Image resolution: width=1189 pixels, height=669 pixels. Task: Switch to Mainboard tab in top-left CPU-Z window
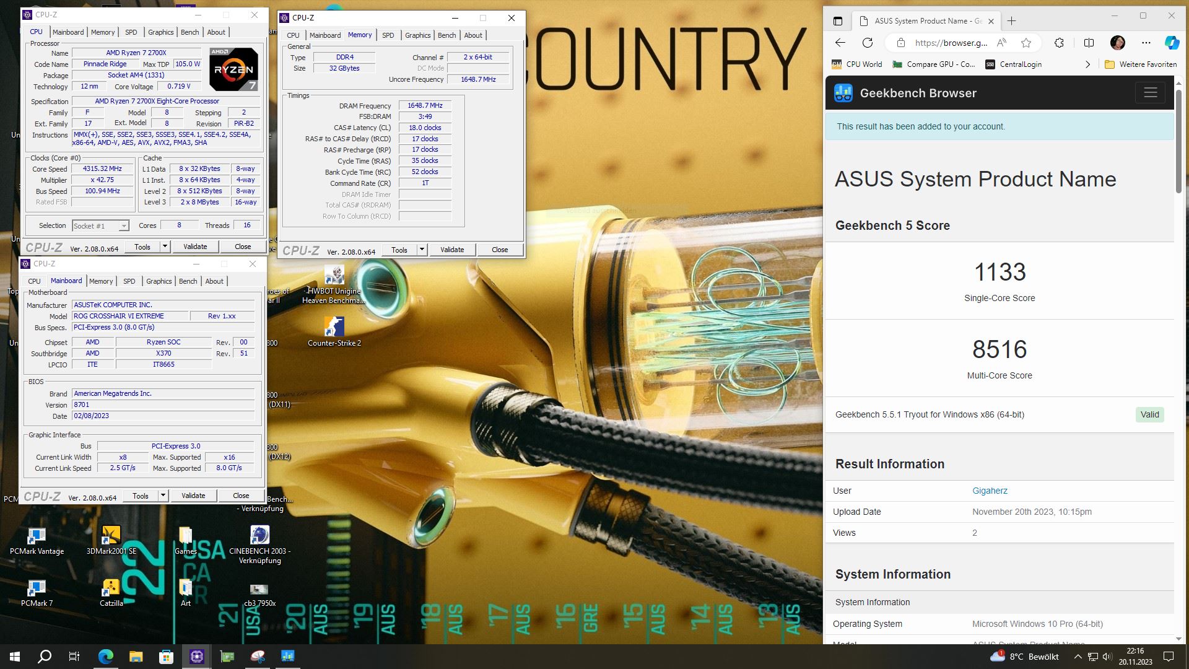tap(68, 32)
